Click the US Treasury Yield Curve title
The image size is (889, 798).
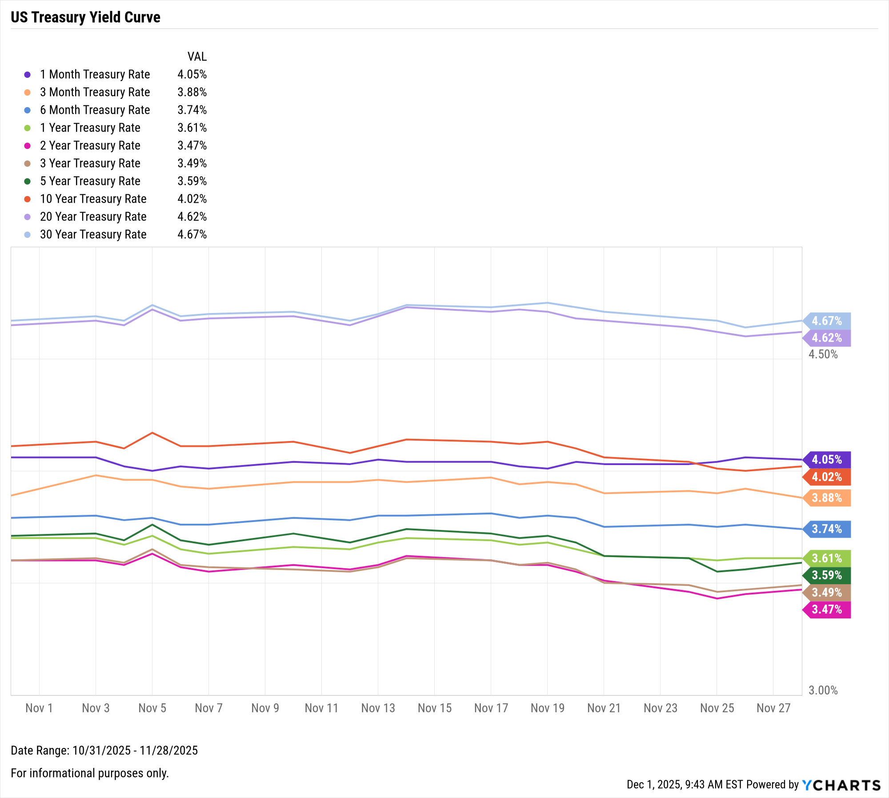pos(85,17)
